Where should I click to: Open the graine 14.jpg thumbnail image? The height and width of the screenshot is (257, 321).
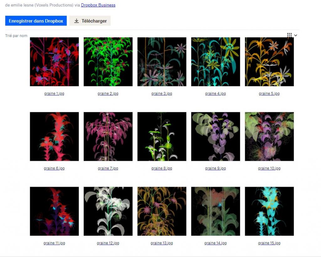215,211
